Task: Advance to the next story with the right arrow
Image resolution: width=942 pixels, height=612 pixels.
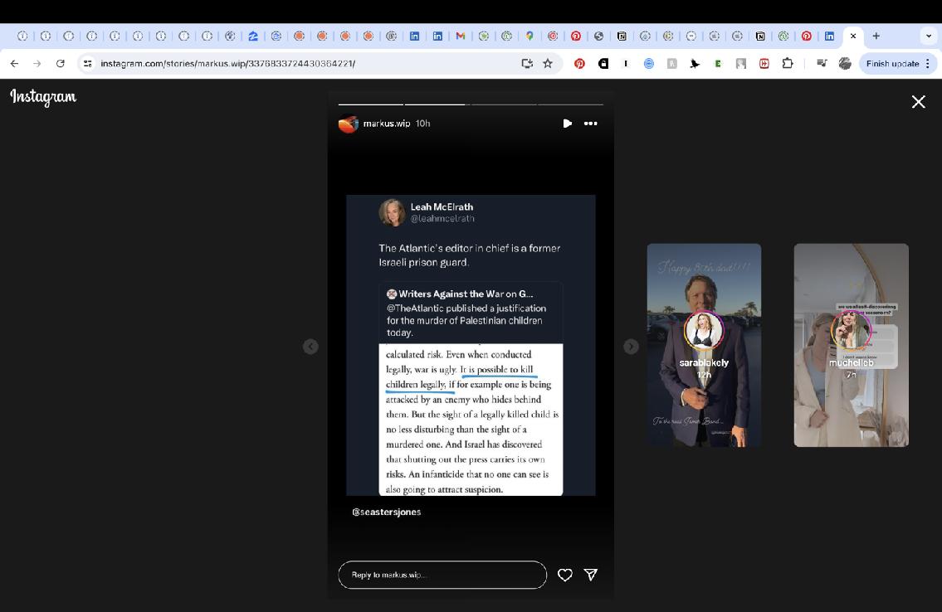Action: (631, 347)
